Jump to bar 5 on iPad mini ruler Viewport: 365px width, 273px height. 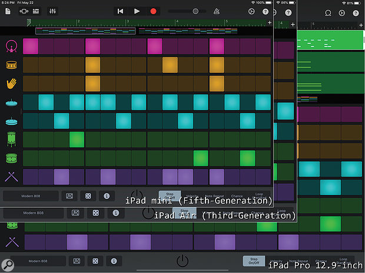227,22
